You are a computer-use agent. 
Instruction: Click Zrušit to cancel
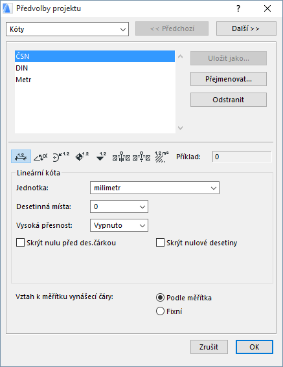point(209,347)
